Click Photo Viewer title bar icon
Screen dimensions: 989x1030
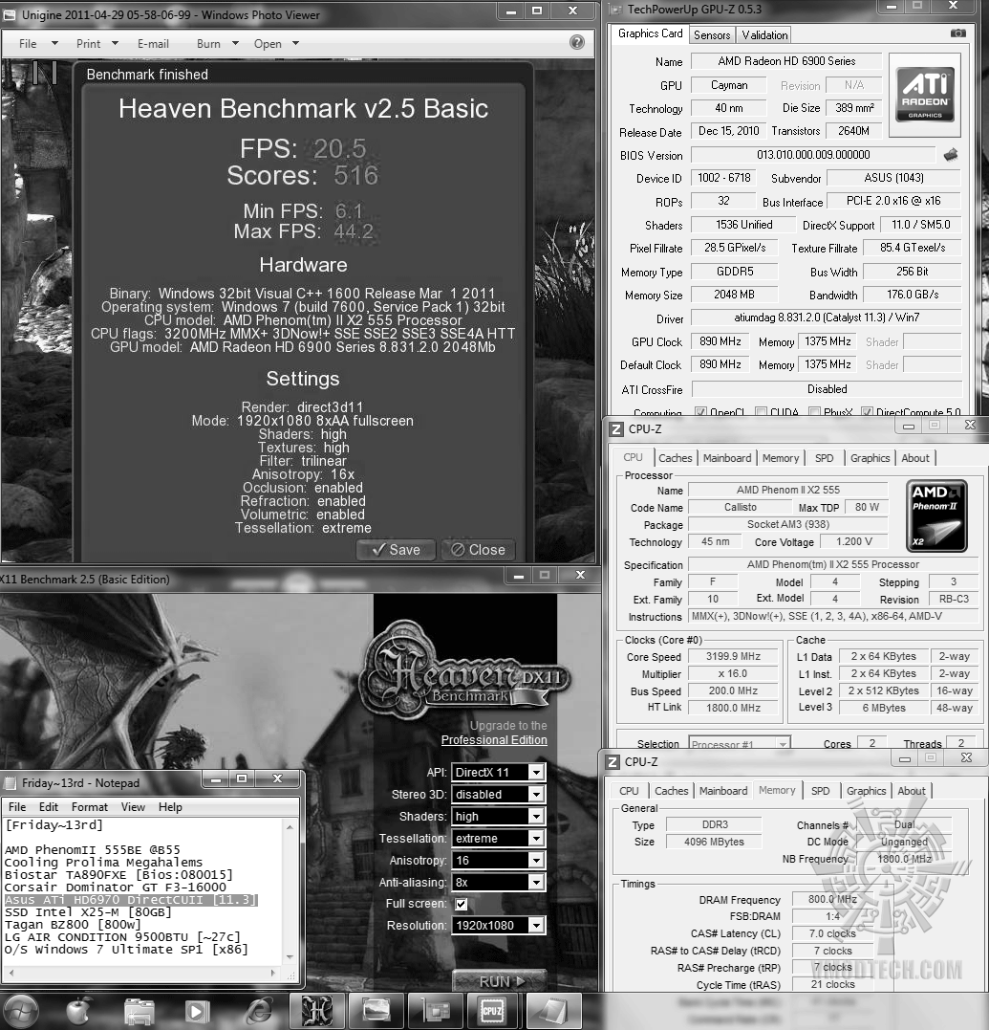coord(10,15)
